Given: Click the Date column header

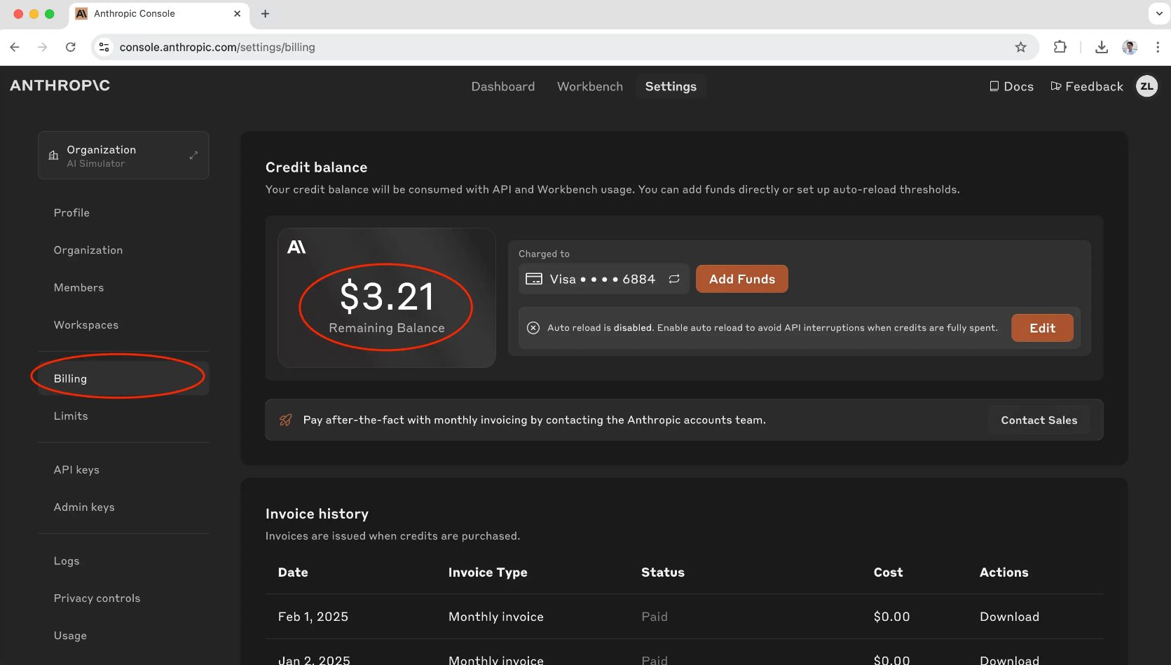Looking at the screenshot, I should point(293,573).
